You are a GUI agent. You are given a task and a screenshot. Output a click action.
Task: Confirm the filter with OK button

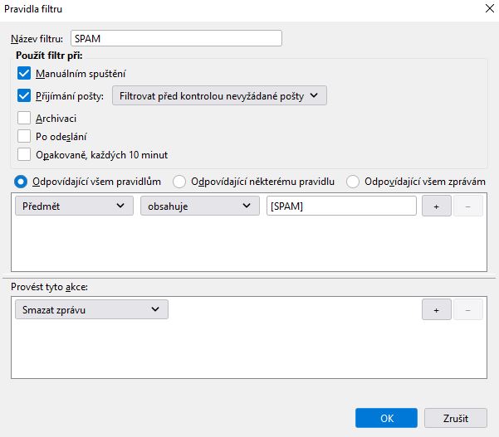[x=385, y=418]
